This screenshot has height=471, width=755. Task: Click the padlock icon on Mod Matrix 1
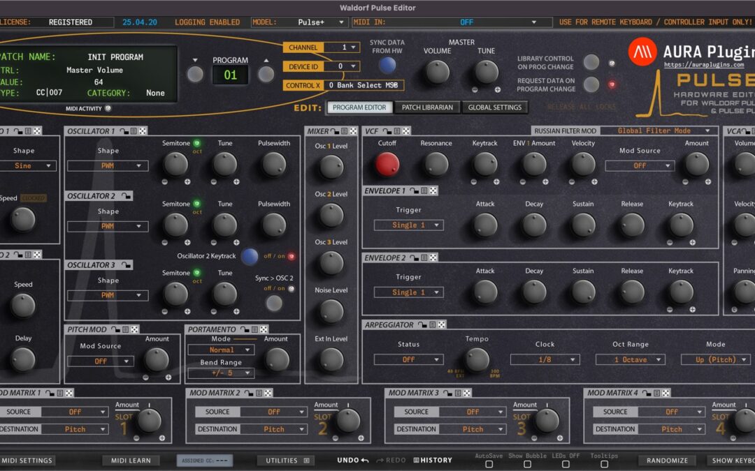[50, 393]
